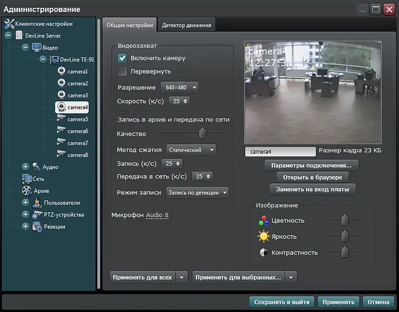
Task: Click the Скорость (к/с) stepper
Action: (x=180, y=101)
